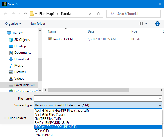Viewport: 164px width, 137px height.
Task: Sort files by Date column
Action: (x=91, y=31)
